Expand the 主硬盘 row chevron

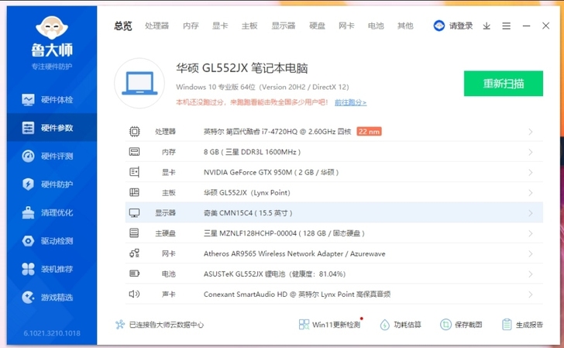(x=531, y=233)
